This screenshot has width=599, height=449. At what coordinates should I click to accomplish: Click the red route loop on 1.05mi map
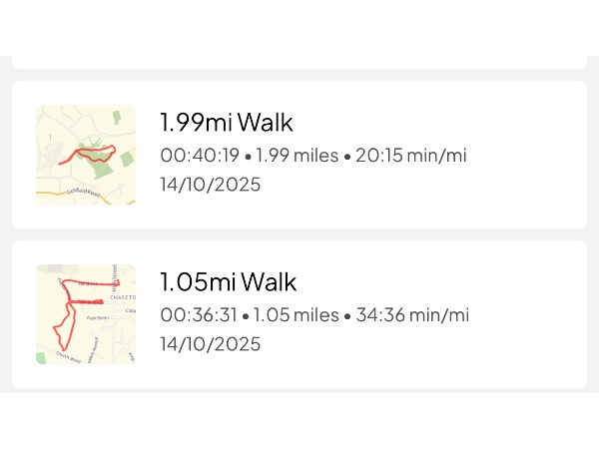pos(62,324)
